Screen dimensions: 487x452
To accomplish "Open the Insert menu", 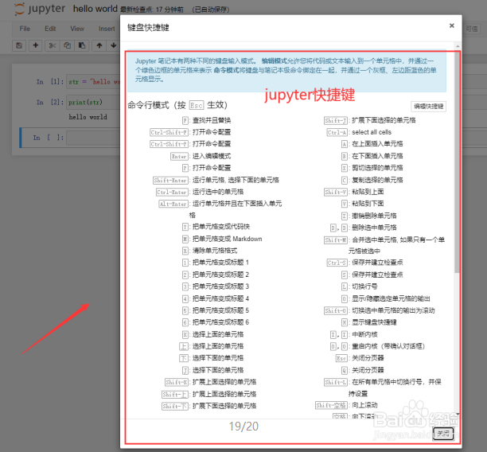I will tap(107, 29).
